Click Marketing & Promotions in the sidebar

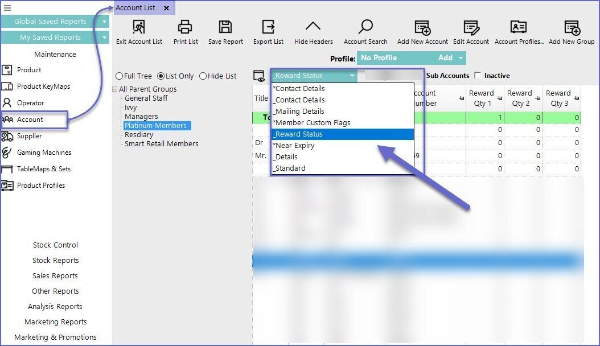(55, 337)
